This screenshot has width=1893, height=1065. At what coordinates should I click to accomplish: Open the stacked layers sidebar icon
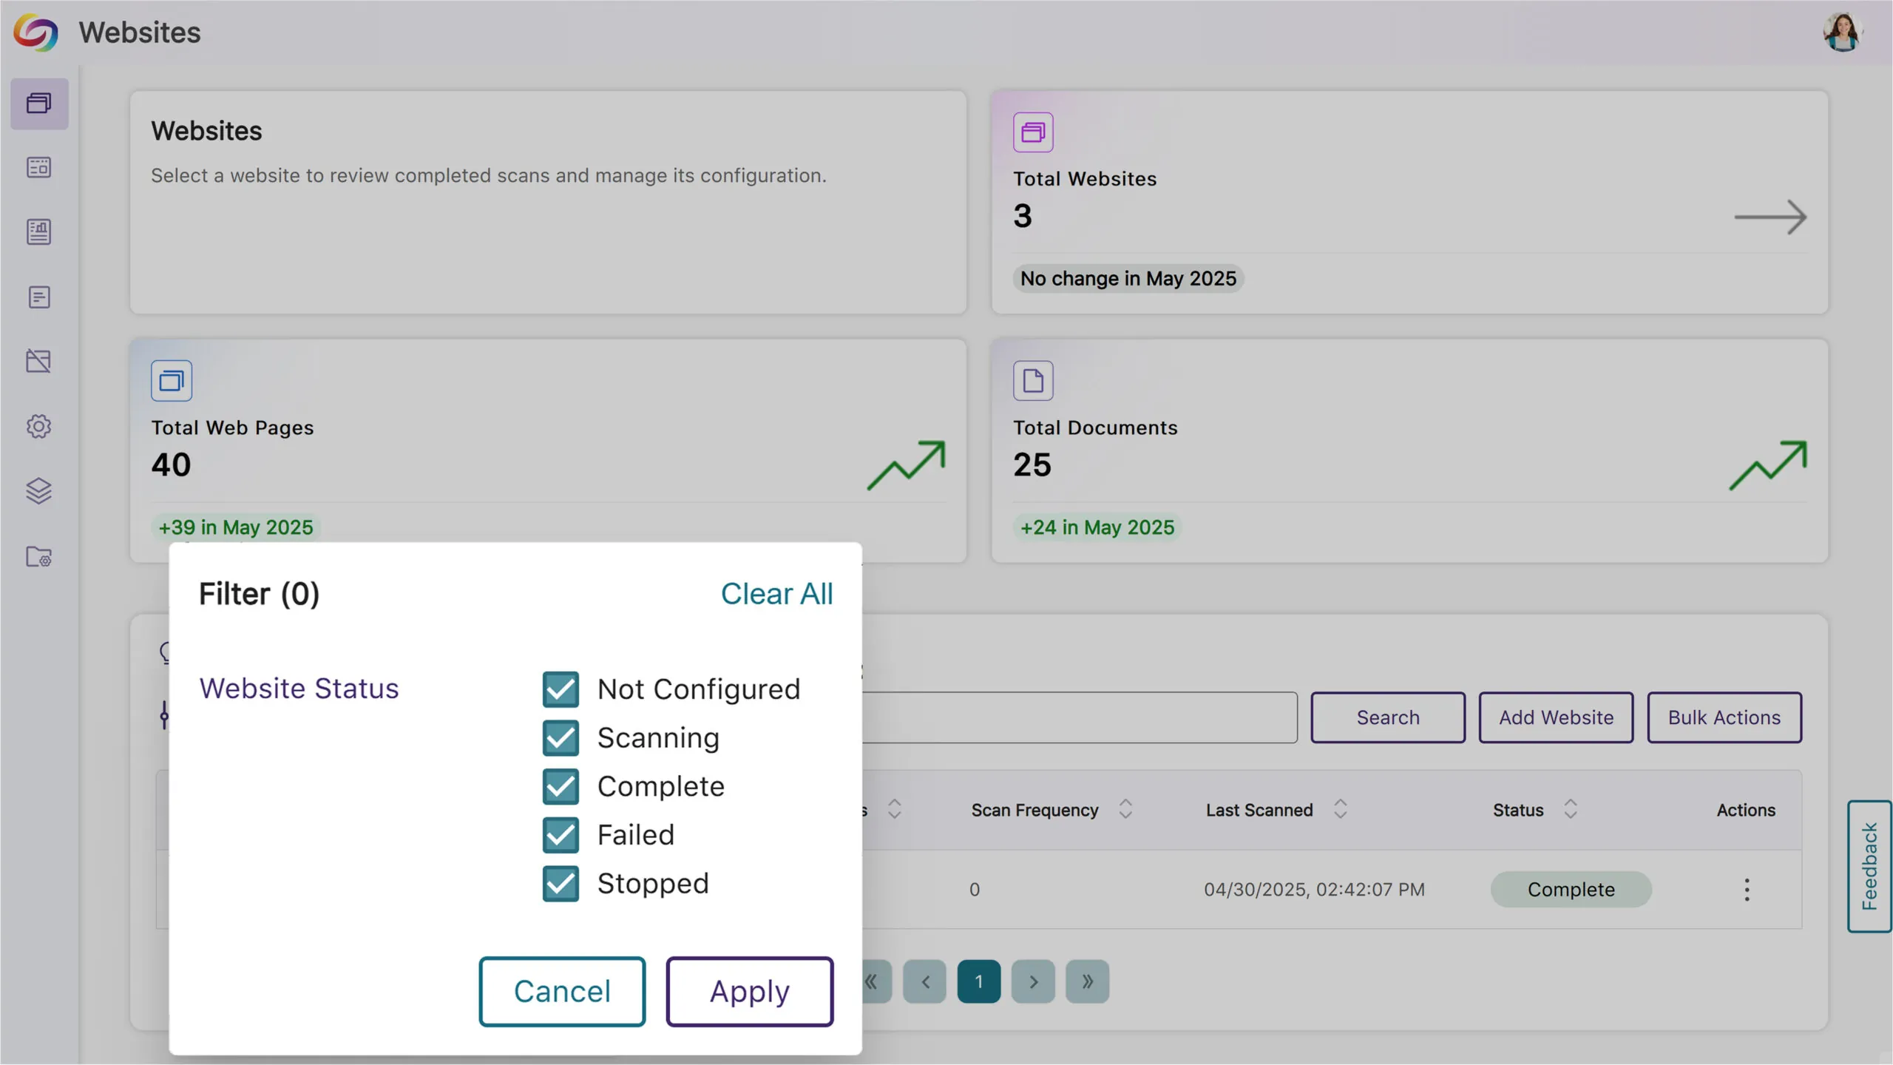tap(39, 491)
